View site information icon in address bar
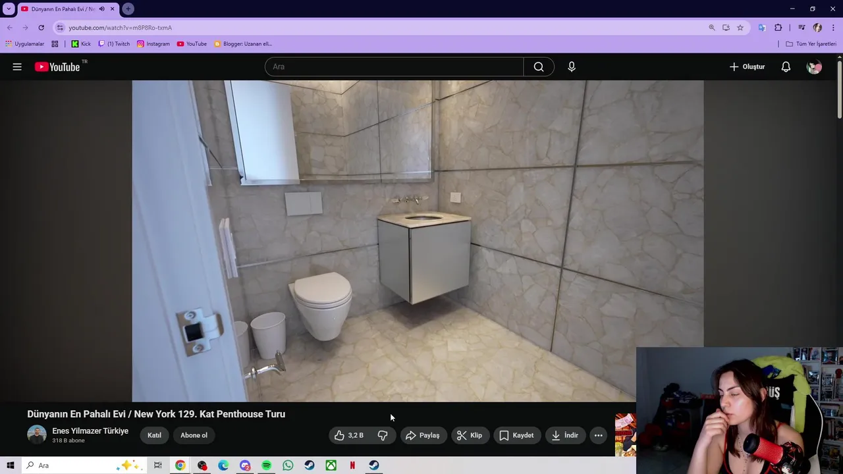Image resolution: width=843 pixels, height=474 pixels. point(60,28)
